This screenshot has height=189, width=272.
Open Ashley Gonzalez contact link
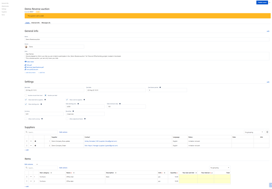pos(101,141)
